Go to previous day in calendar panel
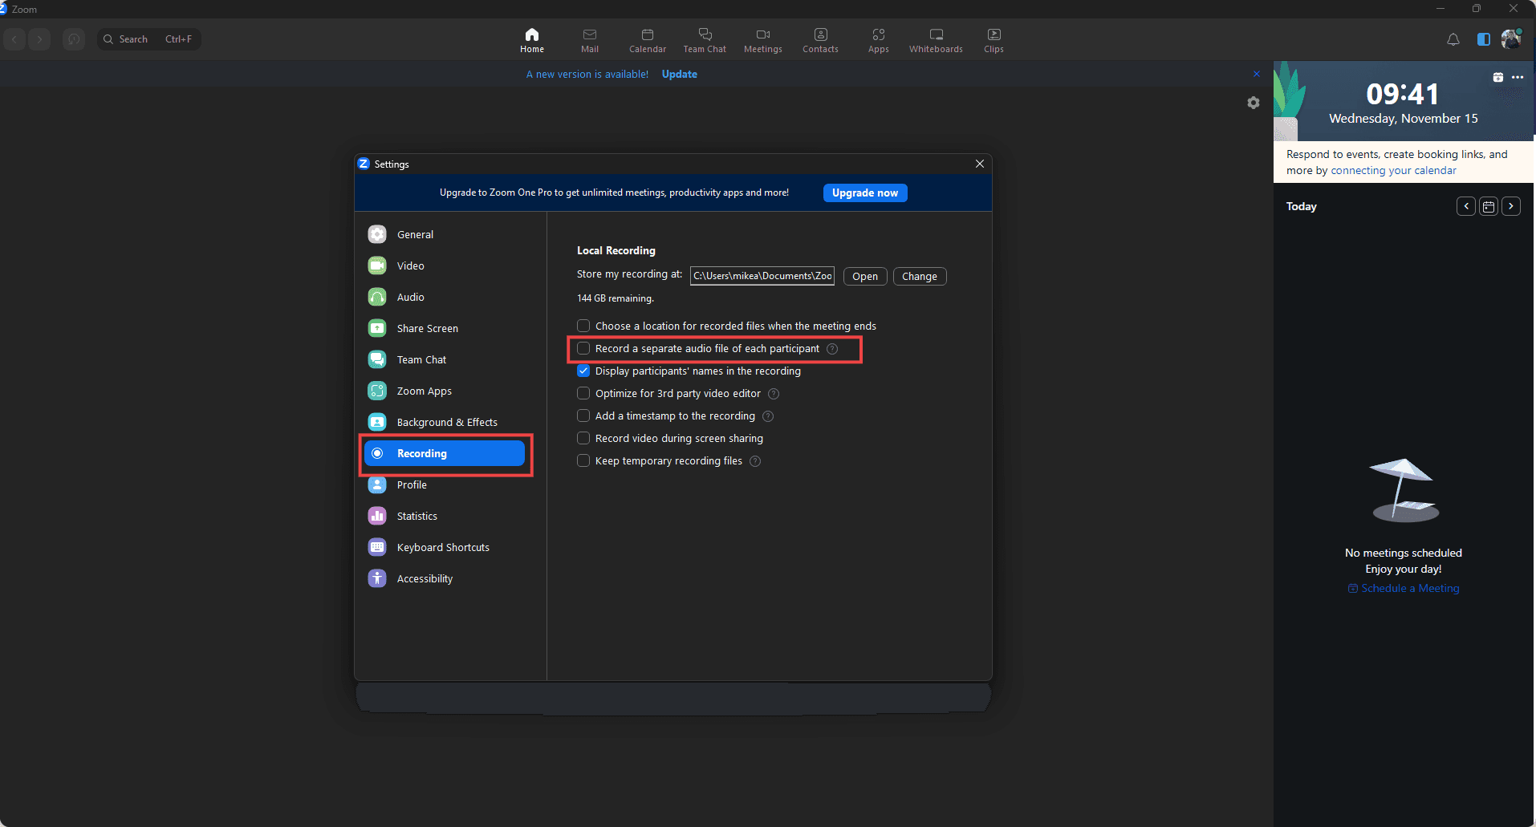Image resolution: width=1536 pixels, height=827 pixels. tap(1466, 206)
